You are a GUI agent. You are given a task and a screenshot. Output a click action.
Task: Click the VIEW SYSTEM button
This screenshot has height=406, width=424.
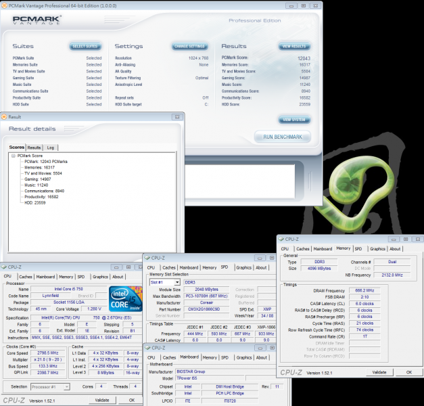pyautogui.click(x=294, y=120)
